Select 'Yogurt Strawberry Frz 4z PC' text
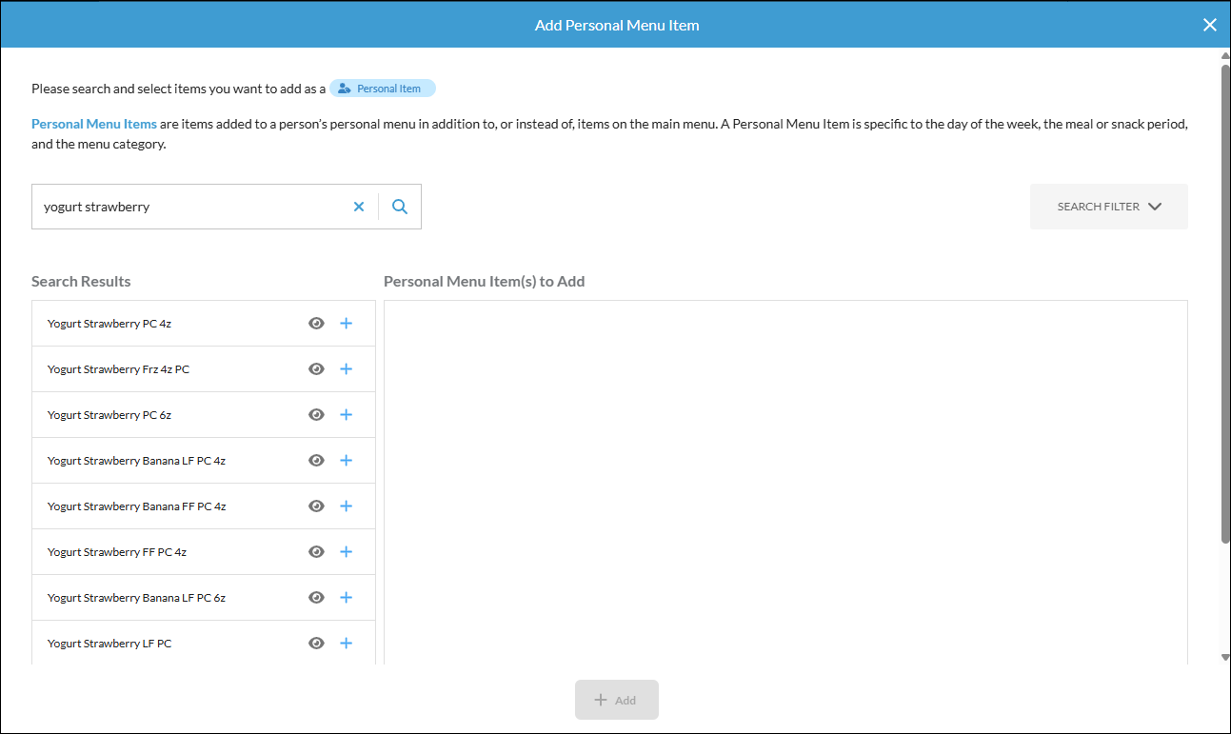1231x734 pixels. [x=118, y=369]
